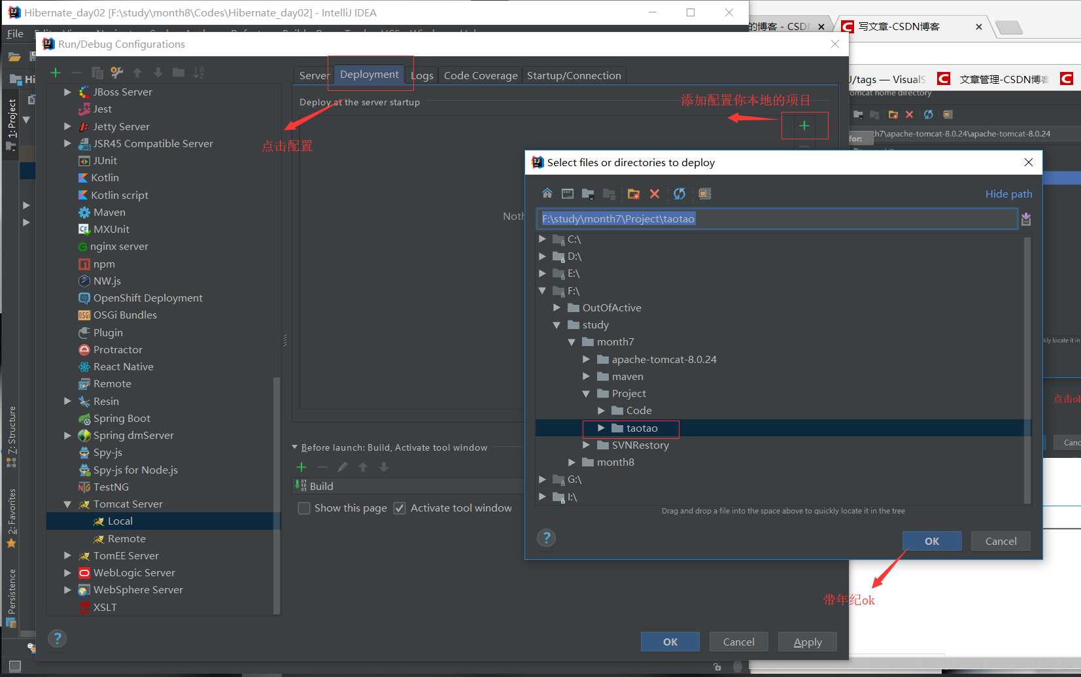Add new configuration with green plus
The width and height of the screenshot is (1081, 677).
click(56, 73)
